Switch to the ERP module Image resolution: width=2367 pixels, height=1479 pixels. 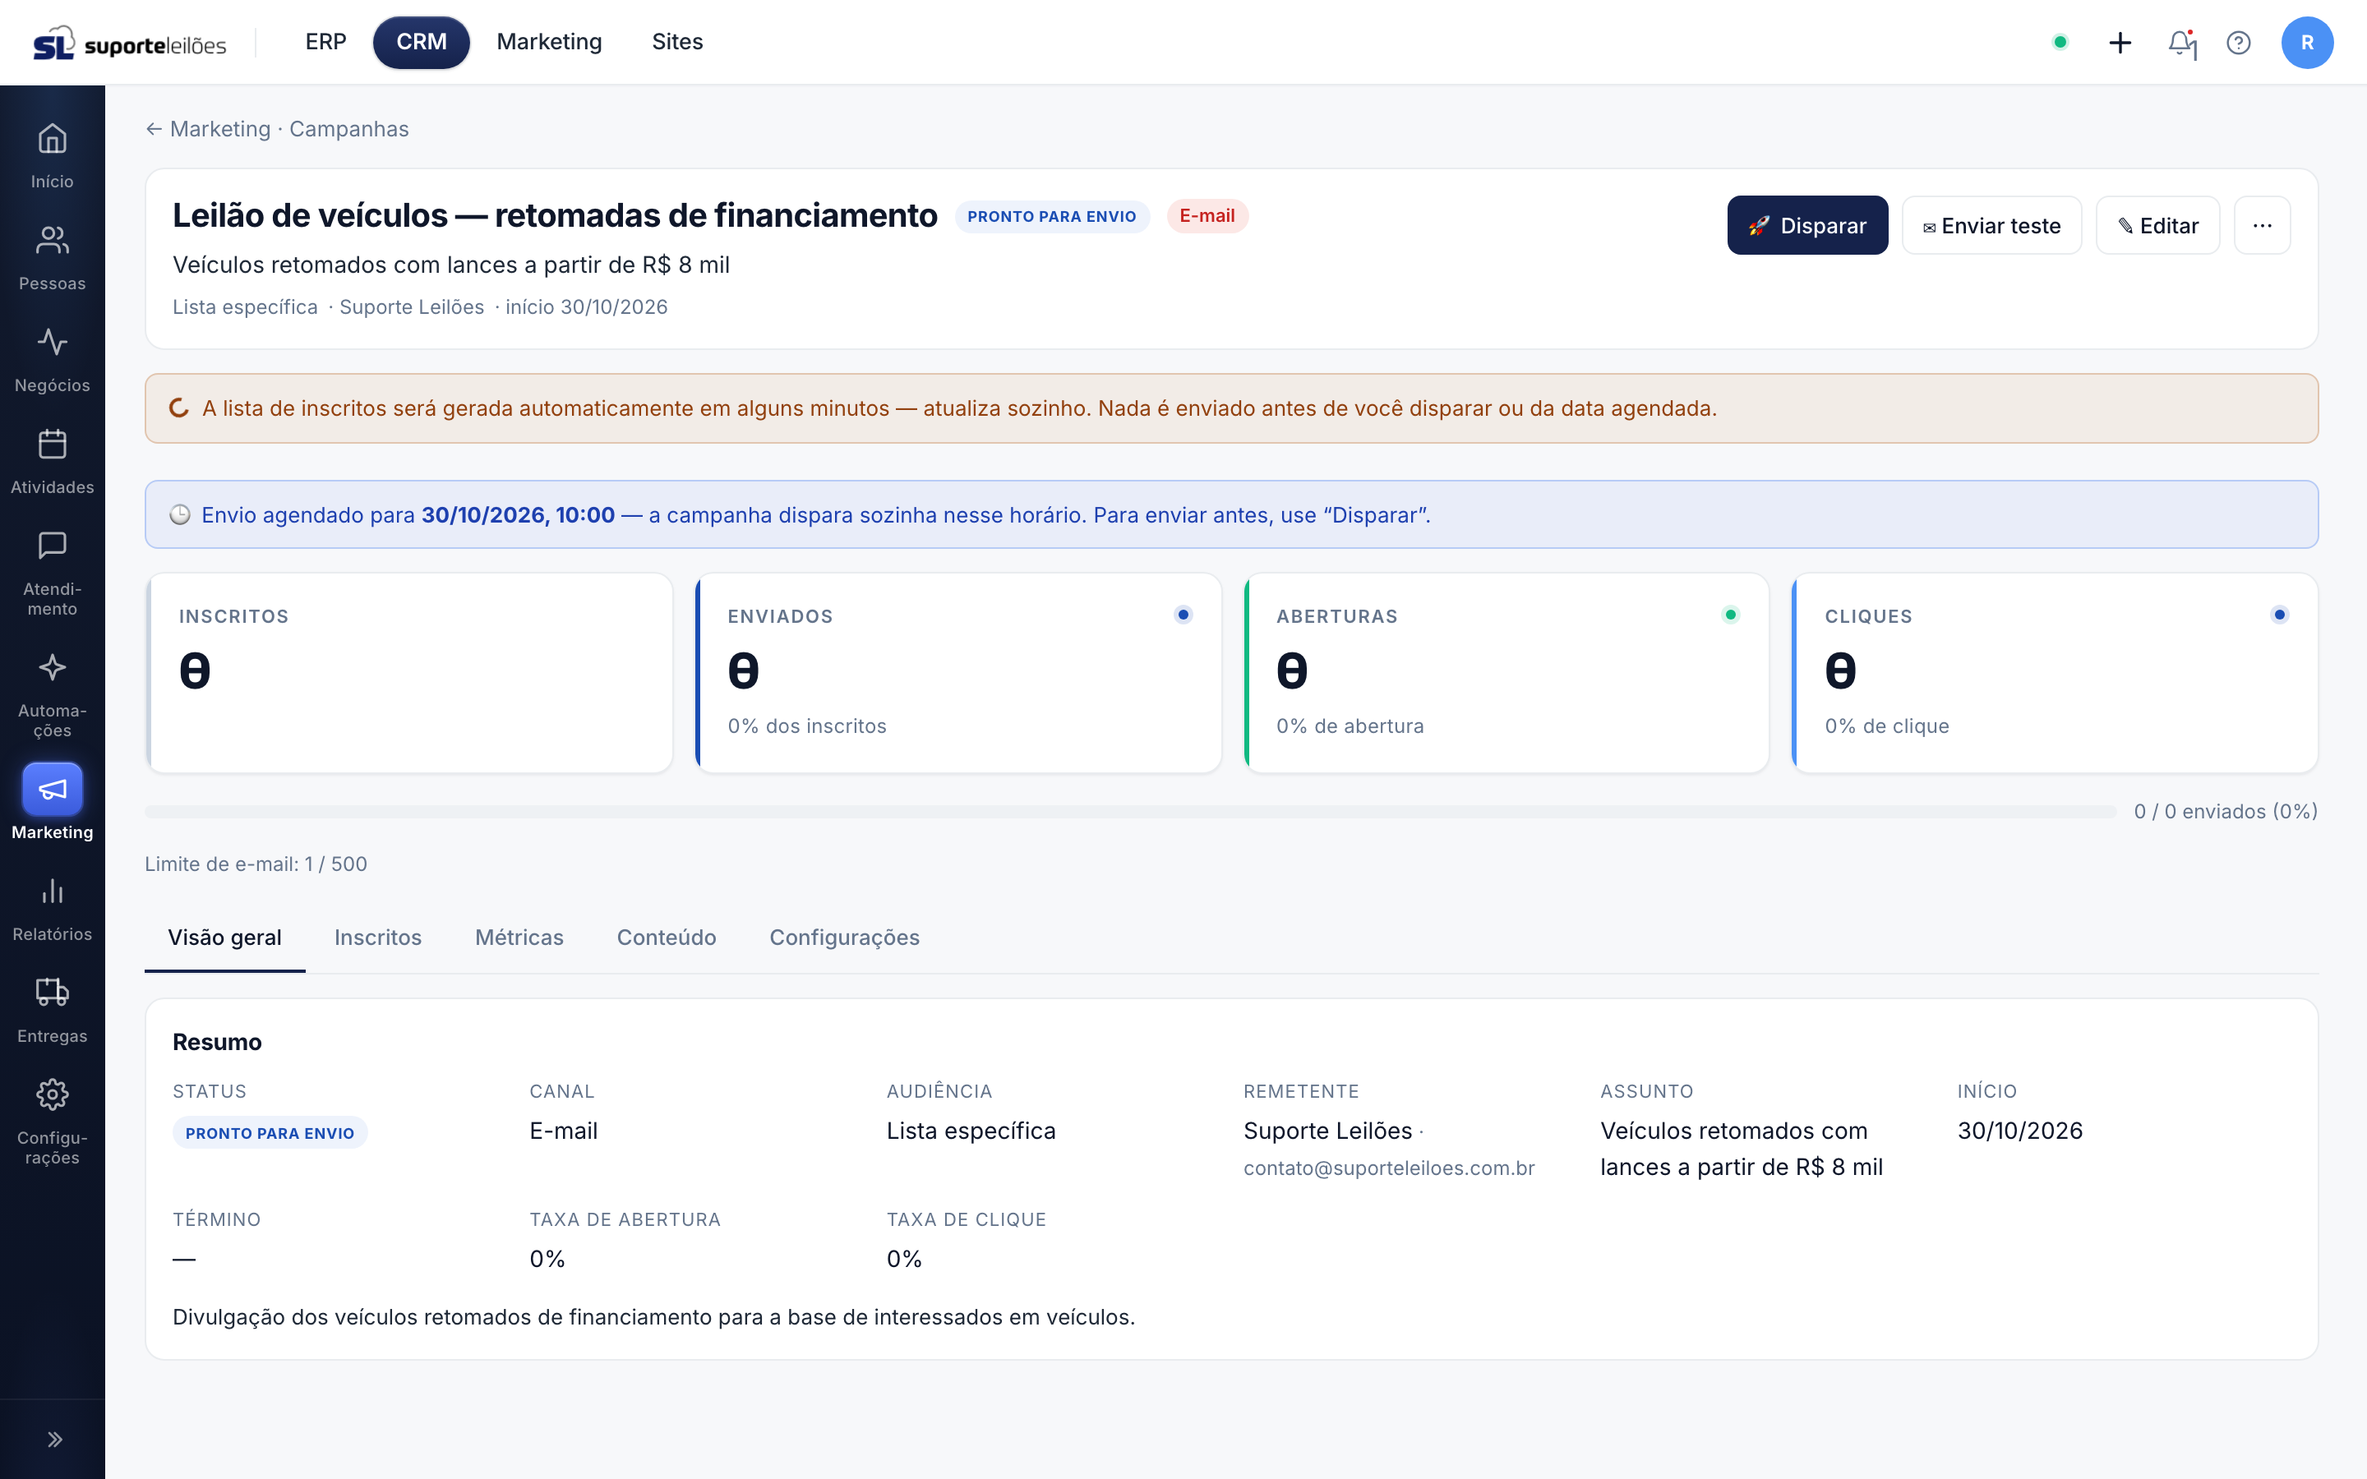click(325, 42)
